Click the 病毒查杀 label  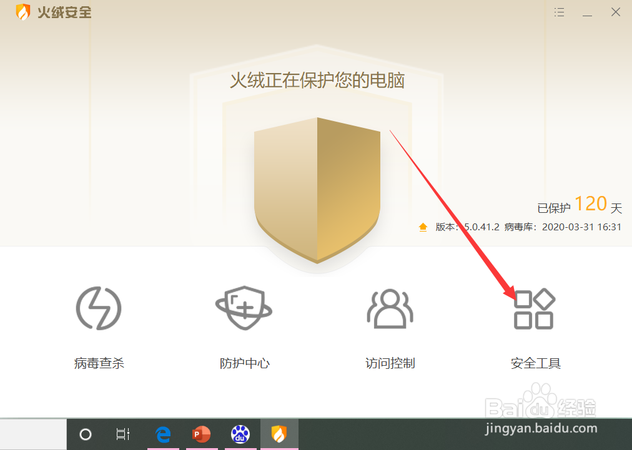[99, 363]
